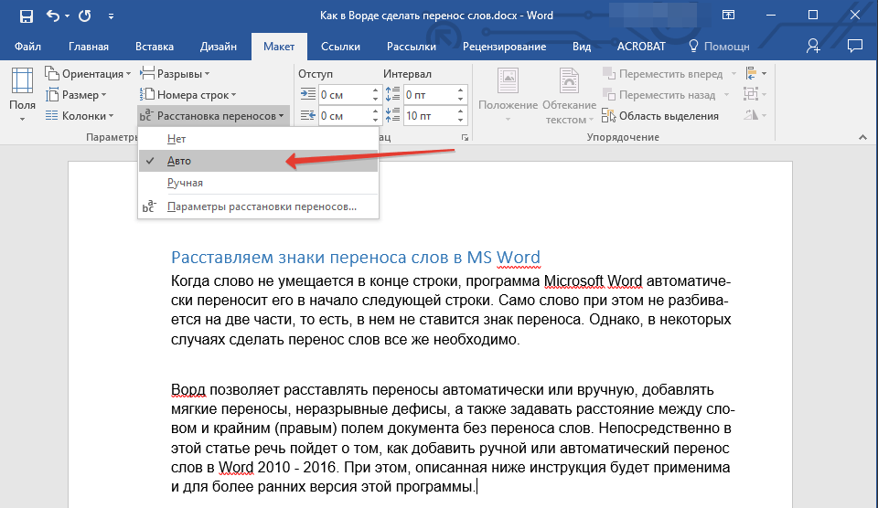Click the share person icon
The width and height of the screenshot is (878, 508).
point(813,46)
